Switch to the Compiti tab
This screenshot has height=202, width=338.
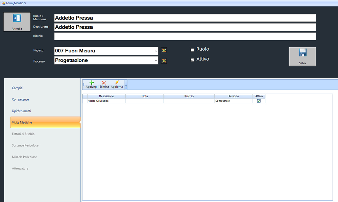click(17, 88)
